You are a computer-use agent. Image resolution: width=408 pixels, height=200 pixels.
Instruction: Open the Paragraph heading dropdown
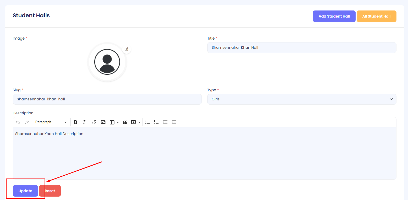[51, 122]
